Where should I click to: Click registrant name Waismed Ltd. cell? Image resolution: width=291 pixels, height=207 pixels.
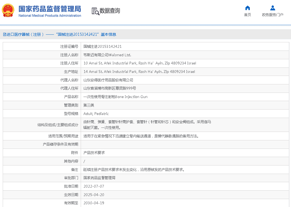coord(107,55)
